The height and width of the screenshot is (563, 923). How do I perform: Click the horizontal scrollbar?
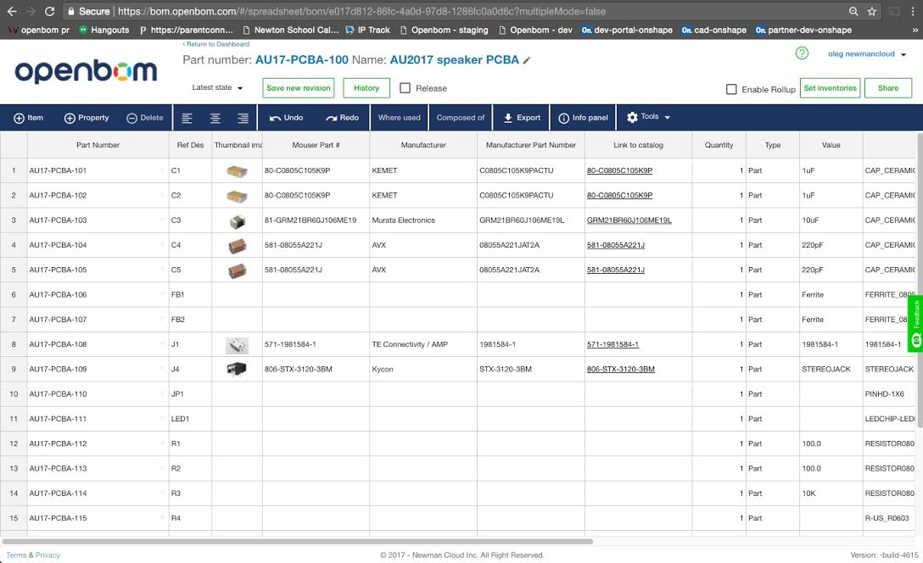click(x=297, y=541)
